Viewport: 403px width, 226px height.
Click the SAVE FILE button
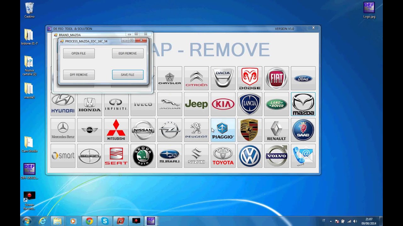pos(128,75)
